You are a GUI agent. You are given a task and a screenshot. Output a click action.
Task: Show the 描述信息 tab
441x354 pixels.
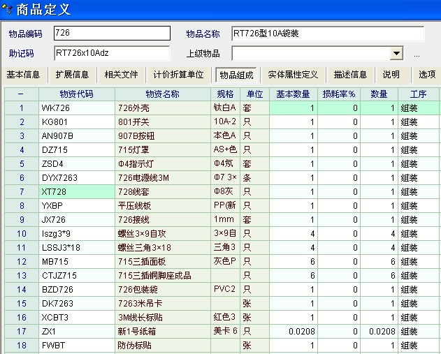(350, 75)
